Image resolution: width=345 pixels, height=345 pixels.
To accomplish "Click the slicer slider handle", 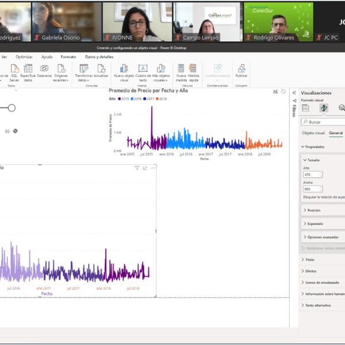I will (x=11, y=108).
